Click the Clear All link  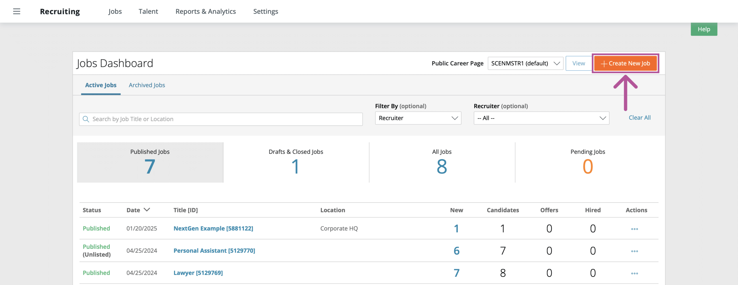click(639, 118)
